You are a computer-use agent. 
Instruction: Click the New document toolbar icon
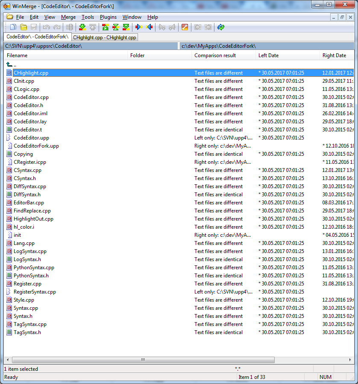tap(13, 27)
